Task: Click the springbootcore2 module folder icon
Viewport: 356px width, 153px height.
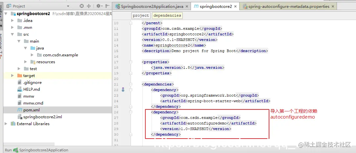Action: 13,14
